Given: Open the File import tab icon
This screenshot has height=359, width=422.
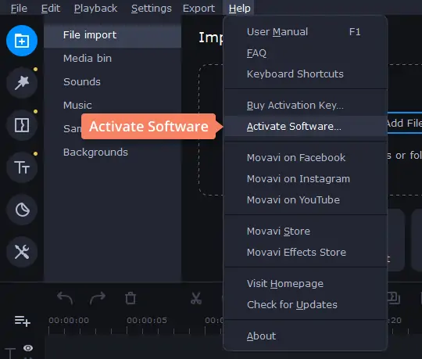Looking at the screenshot, I should point(22,41).
